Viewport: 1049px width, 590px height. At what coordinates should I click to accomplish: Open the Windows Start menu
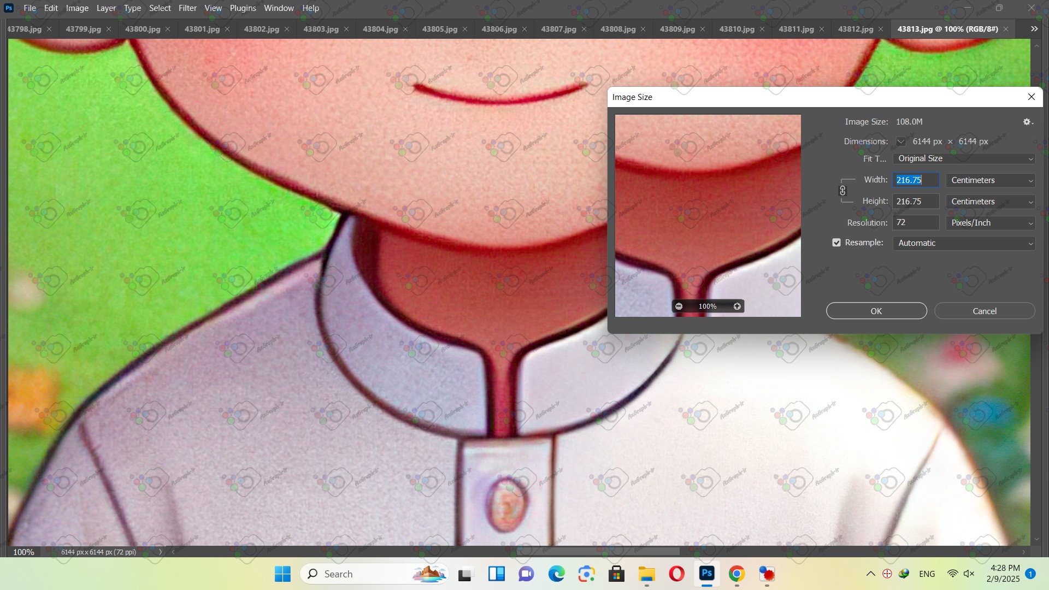(282, 574)
